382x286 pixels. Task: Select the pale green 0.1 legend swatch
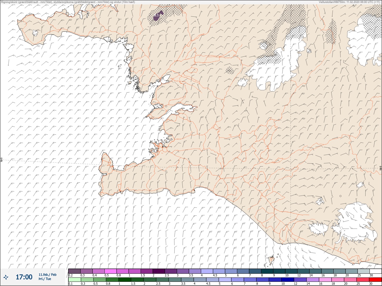(x=75, y=280)
